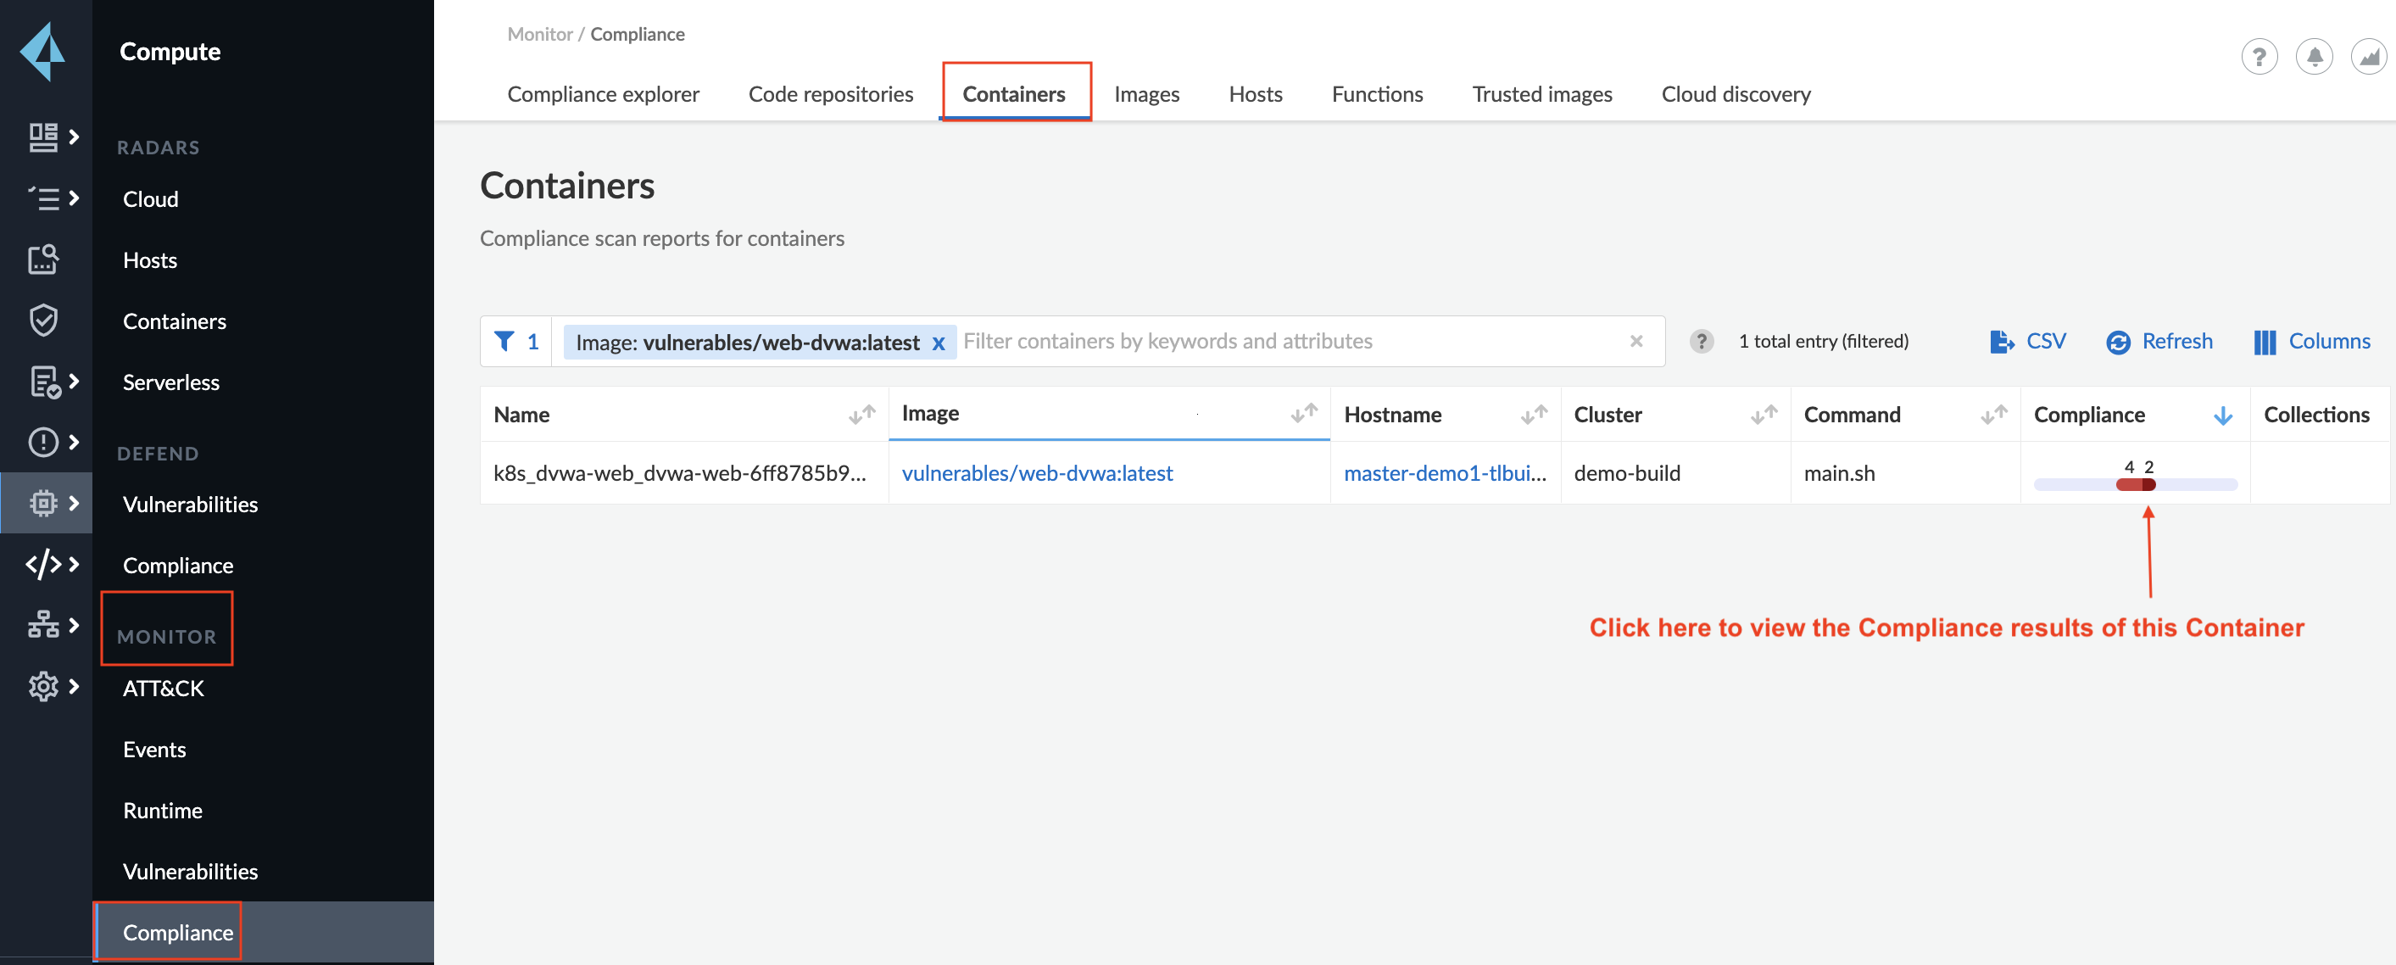Toggle Compliance column sort arrow
The height and width of the screenshot is (965, 2396).
(x=2221, y=416)
